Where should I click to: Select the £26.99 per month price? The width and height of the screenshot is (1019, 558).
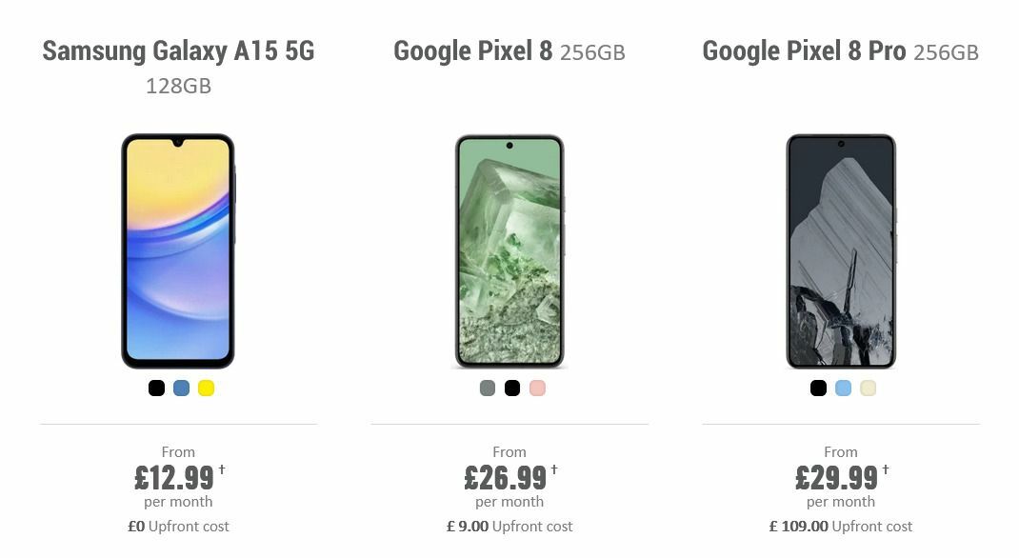[x=506, y=476]
